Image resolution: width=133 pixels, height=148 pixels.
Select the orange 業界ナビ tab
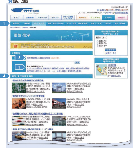tap(83, 18)
